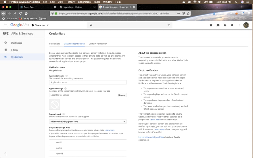Click Learn more about app behavior link

tap(159, 129)
